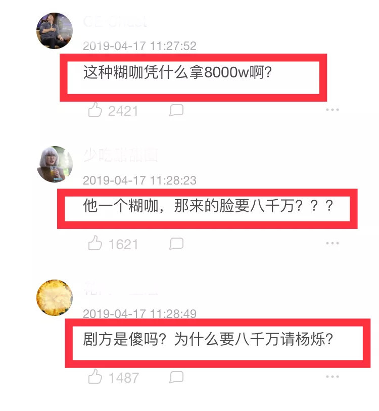Click the timestamp 2019-04-17 11:28:23
Image resolution: width=379 pixels, height=411 pixels.
[139, 180]
